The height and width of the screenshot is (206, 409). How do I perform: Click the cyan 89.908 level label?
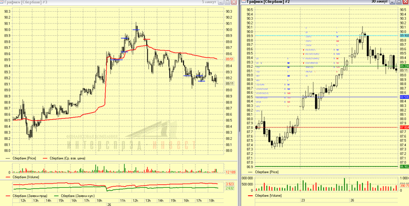click(404, 35)
